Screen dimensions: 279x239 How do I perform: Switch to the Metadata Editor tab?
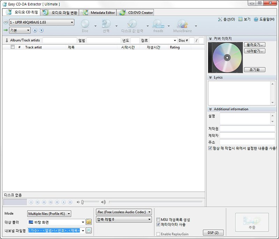[99, 12]
